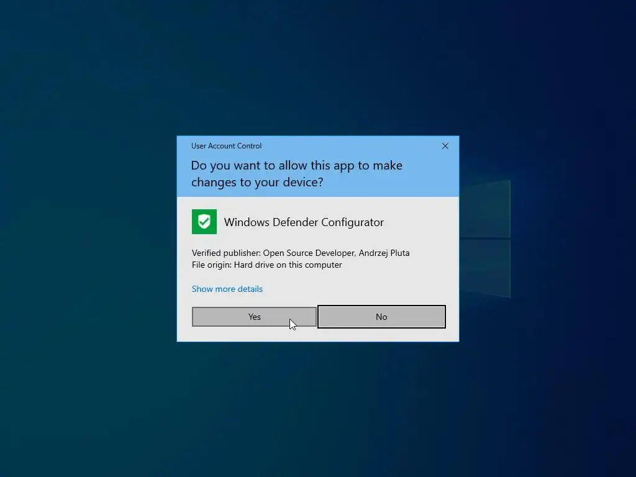Click the green shield app icon

coord(204,222)
